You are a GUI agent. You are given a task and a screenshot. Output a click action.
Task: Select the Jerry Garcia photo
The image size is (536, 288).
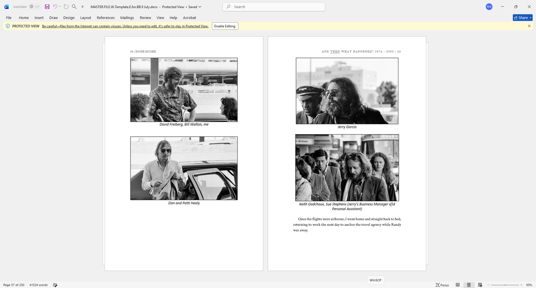(347, 91)
